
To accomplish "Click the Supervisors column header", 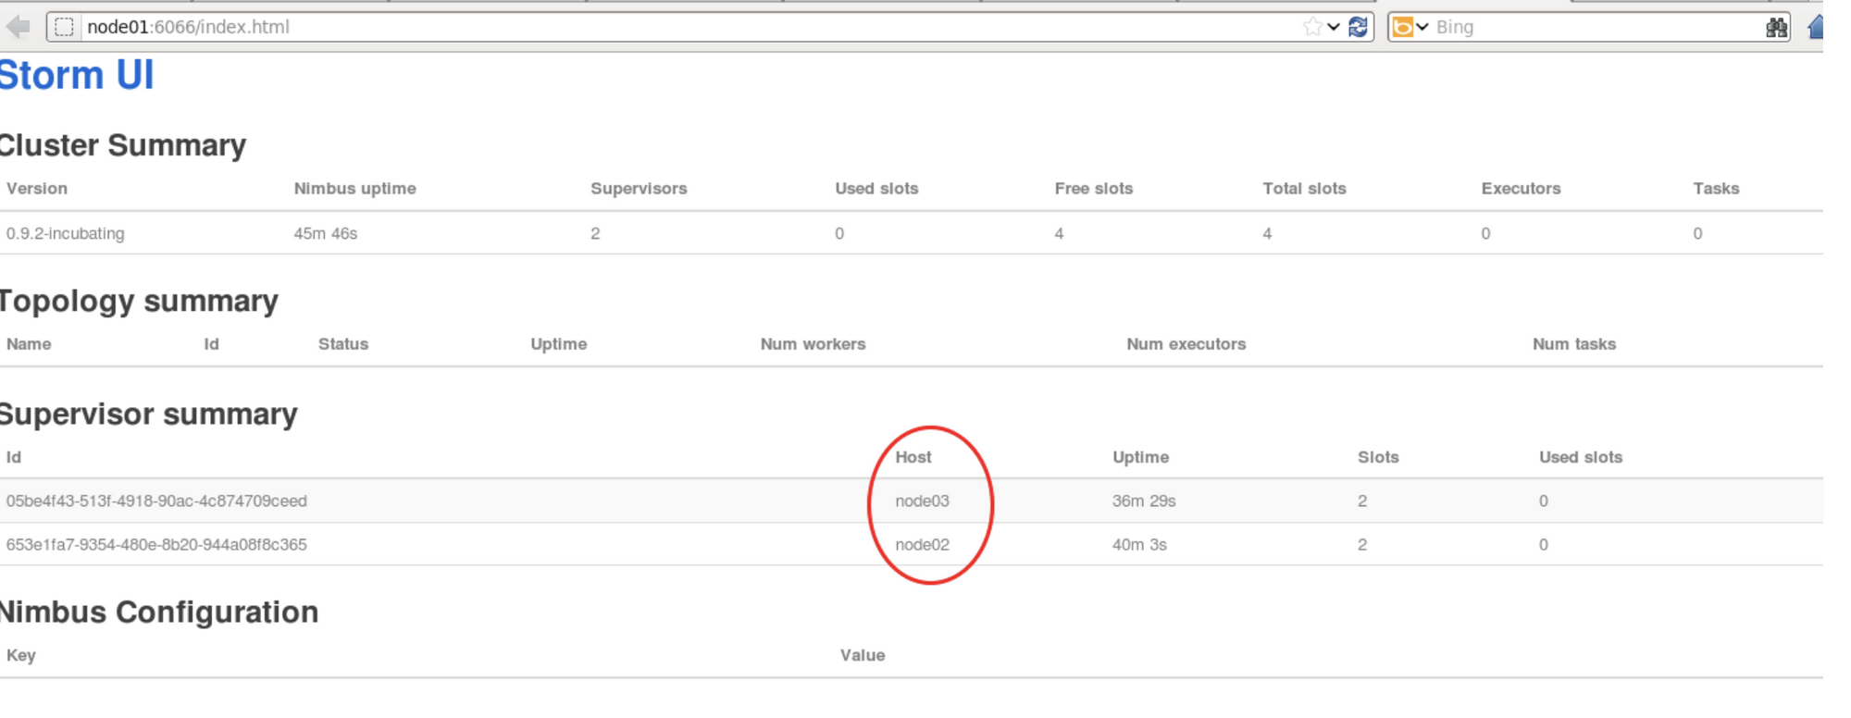I will tap(639, 189).
